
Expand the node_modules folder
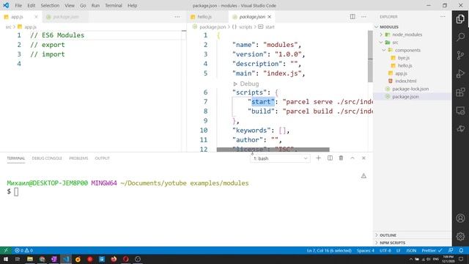381,34
